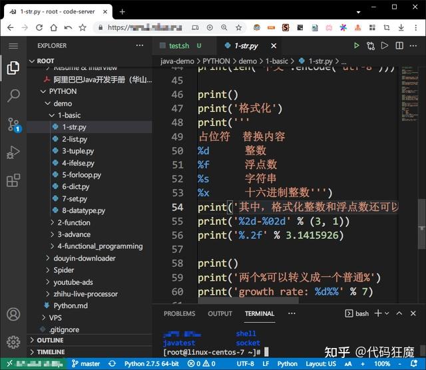
Task: Click the code minimap
Action: (x=410, y=94)
